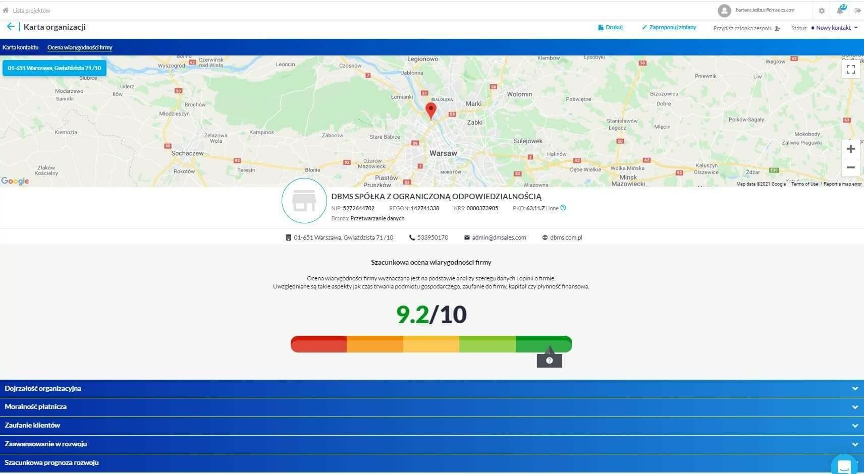Open the Google logo link on map
The image size is (864, 474).
(15, 181)
